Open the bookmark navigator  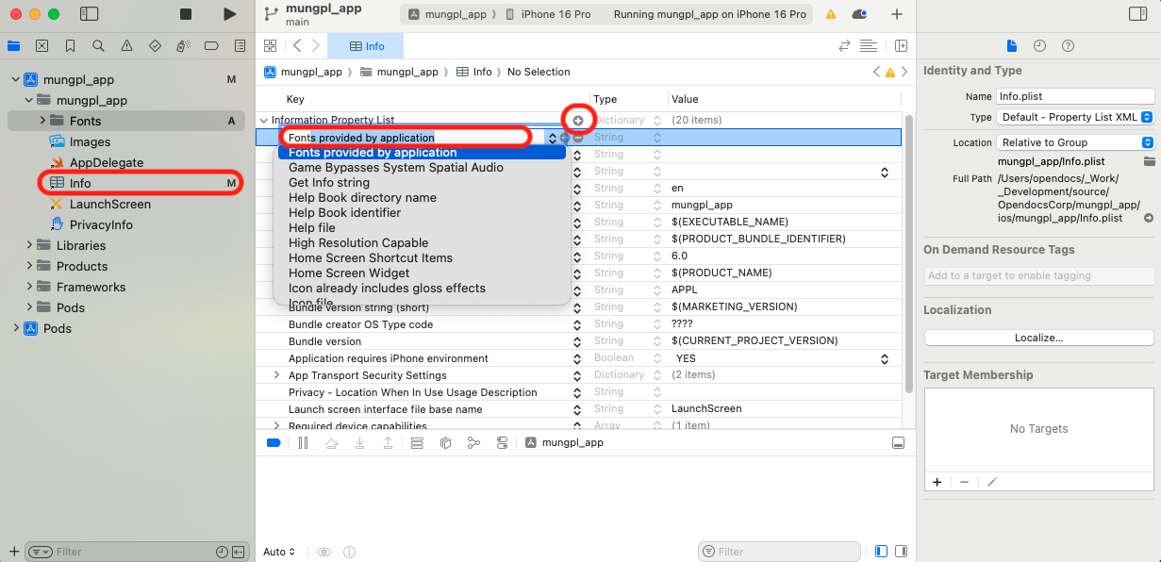point(71,45)
